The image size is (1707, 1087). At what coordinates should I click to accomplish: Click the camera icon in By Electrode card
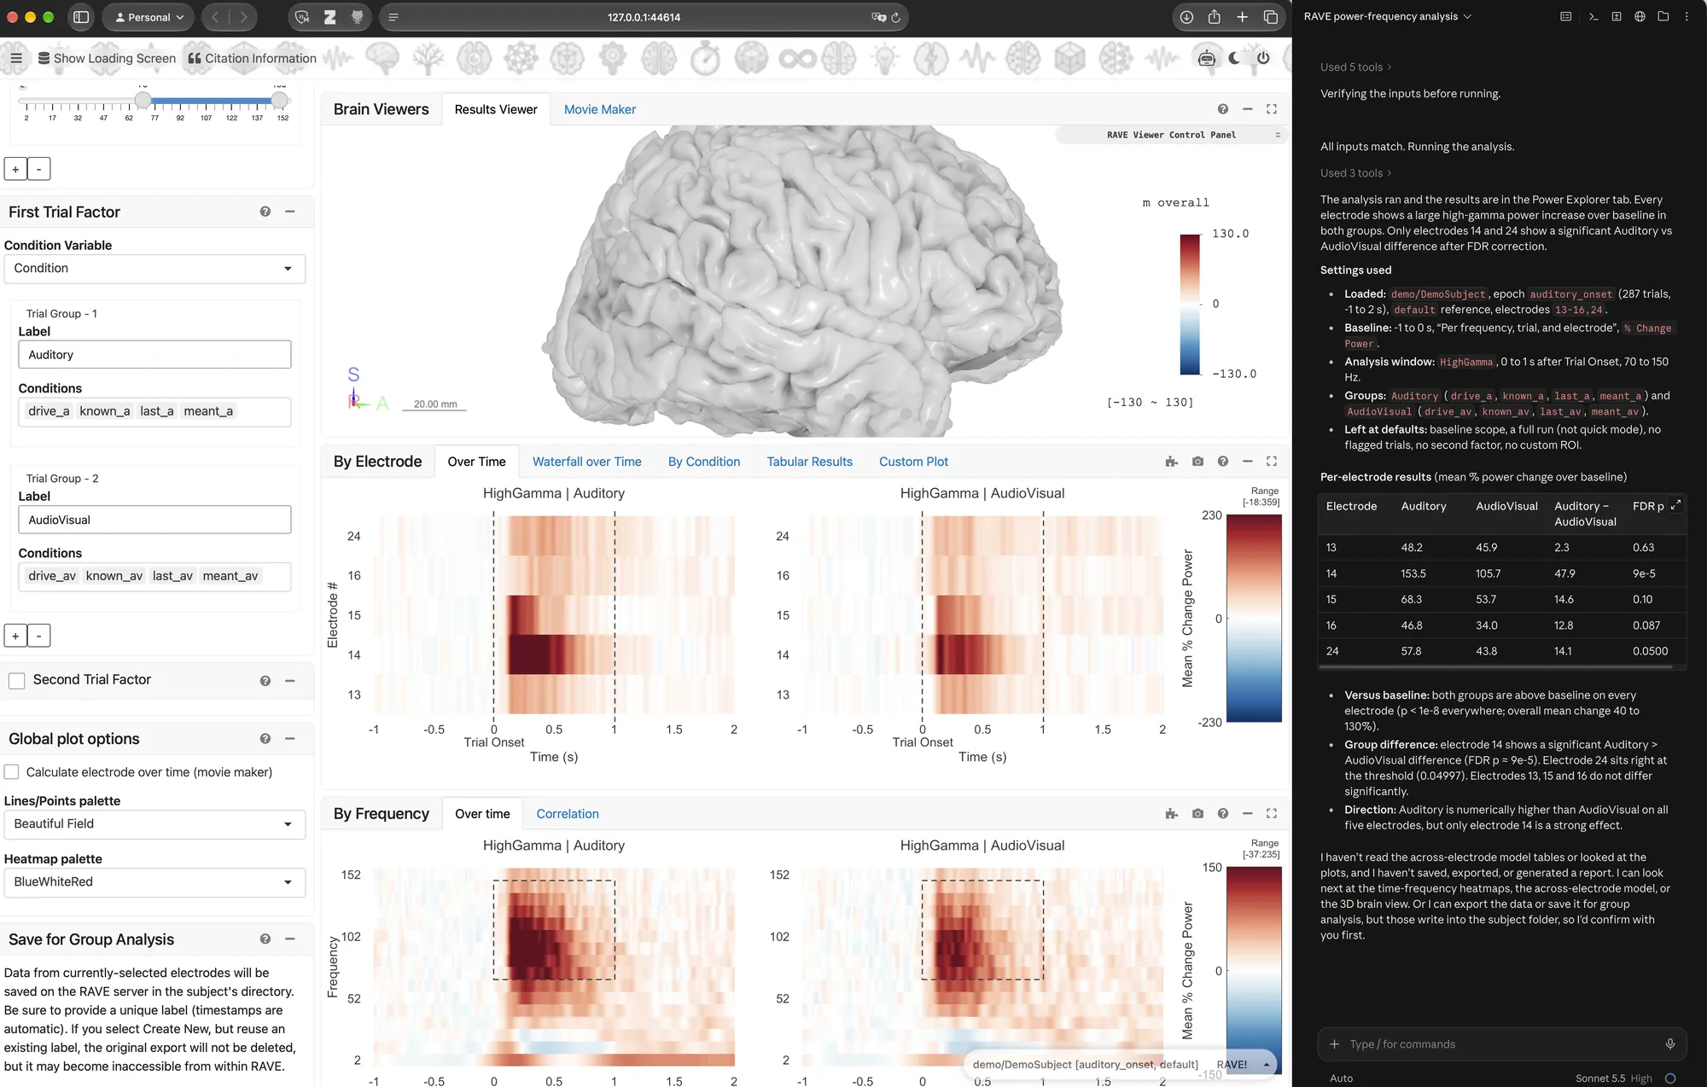(1197, 462)
